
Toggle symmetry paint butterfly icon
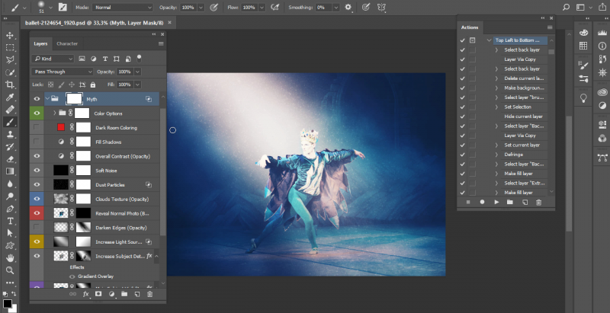(x=381, y=7)
